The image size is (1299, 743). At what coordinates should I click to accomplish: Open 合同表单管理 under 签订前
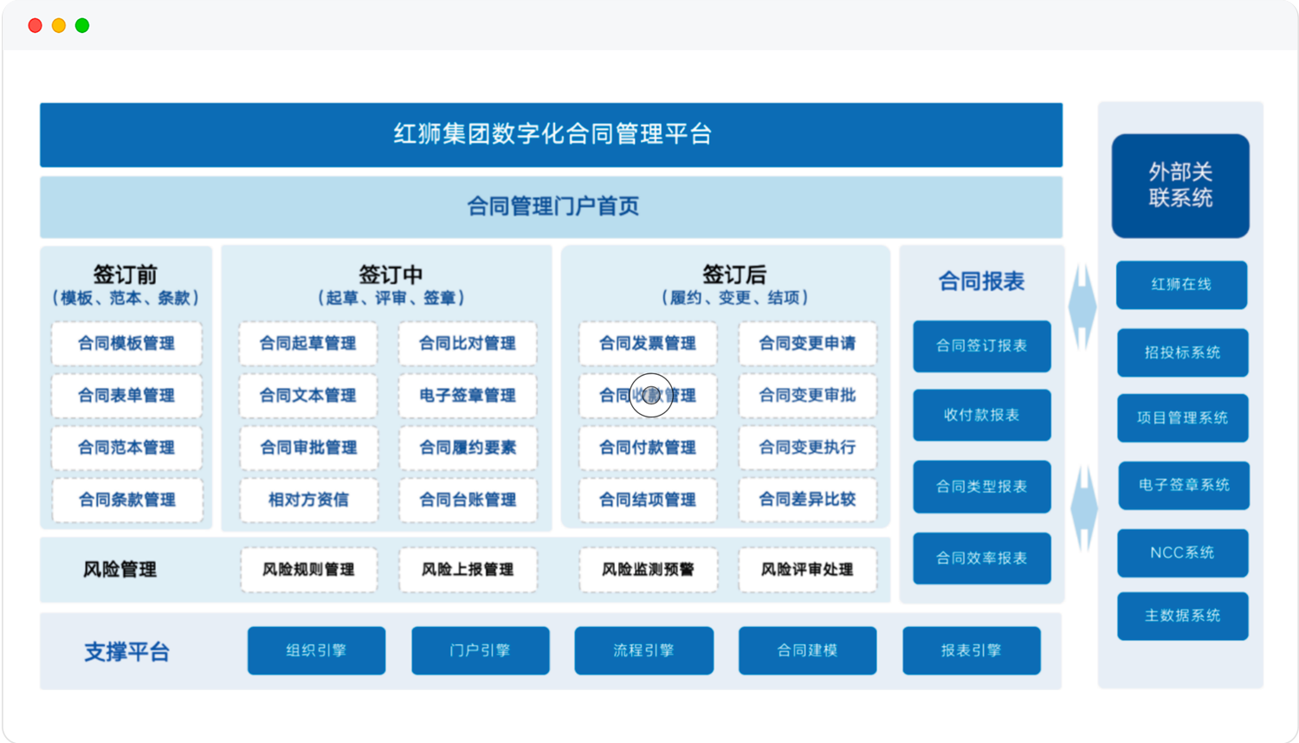126,396
